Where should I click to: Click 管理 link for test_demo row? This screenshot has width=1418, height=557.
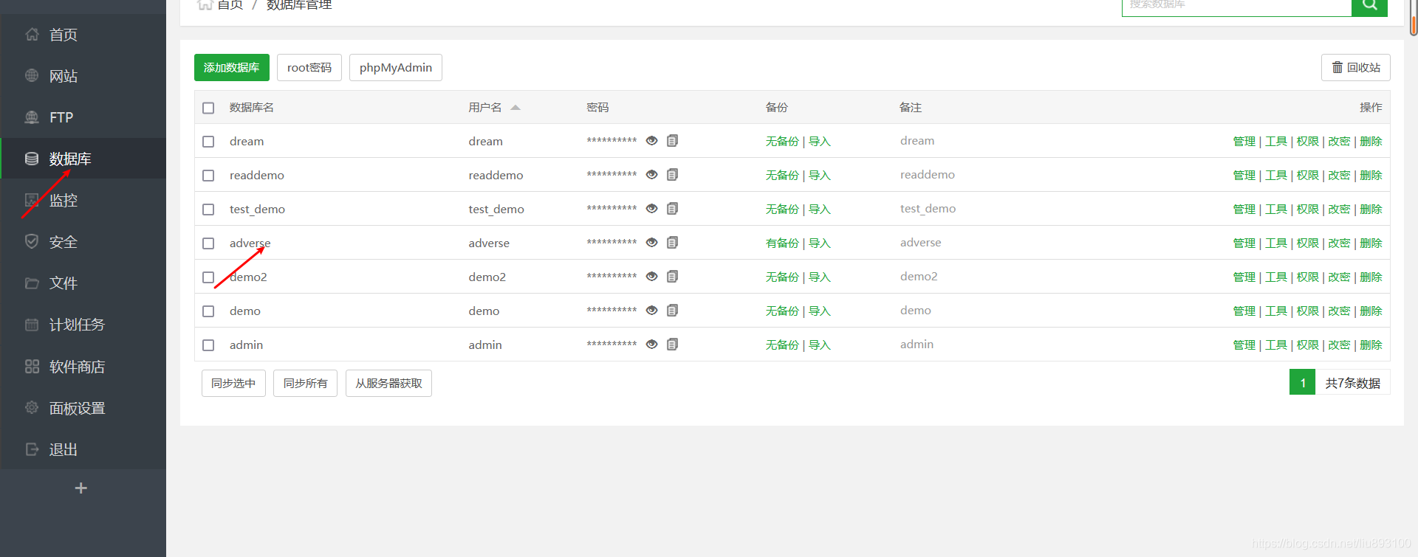click(x=1244, y=209)
